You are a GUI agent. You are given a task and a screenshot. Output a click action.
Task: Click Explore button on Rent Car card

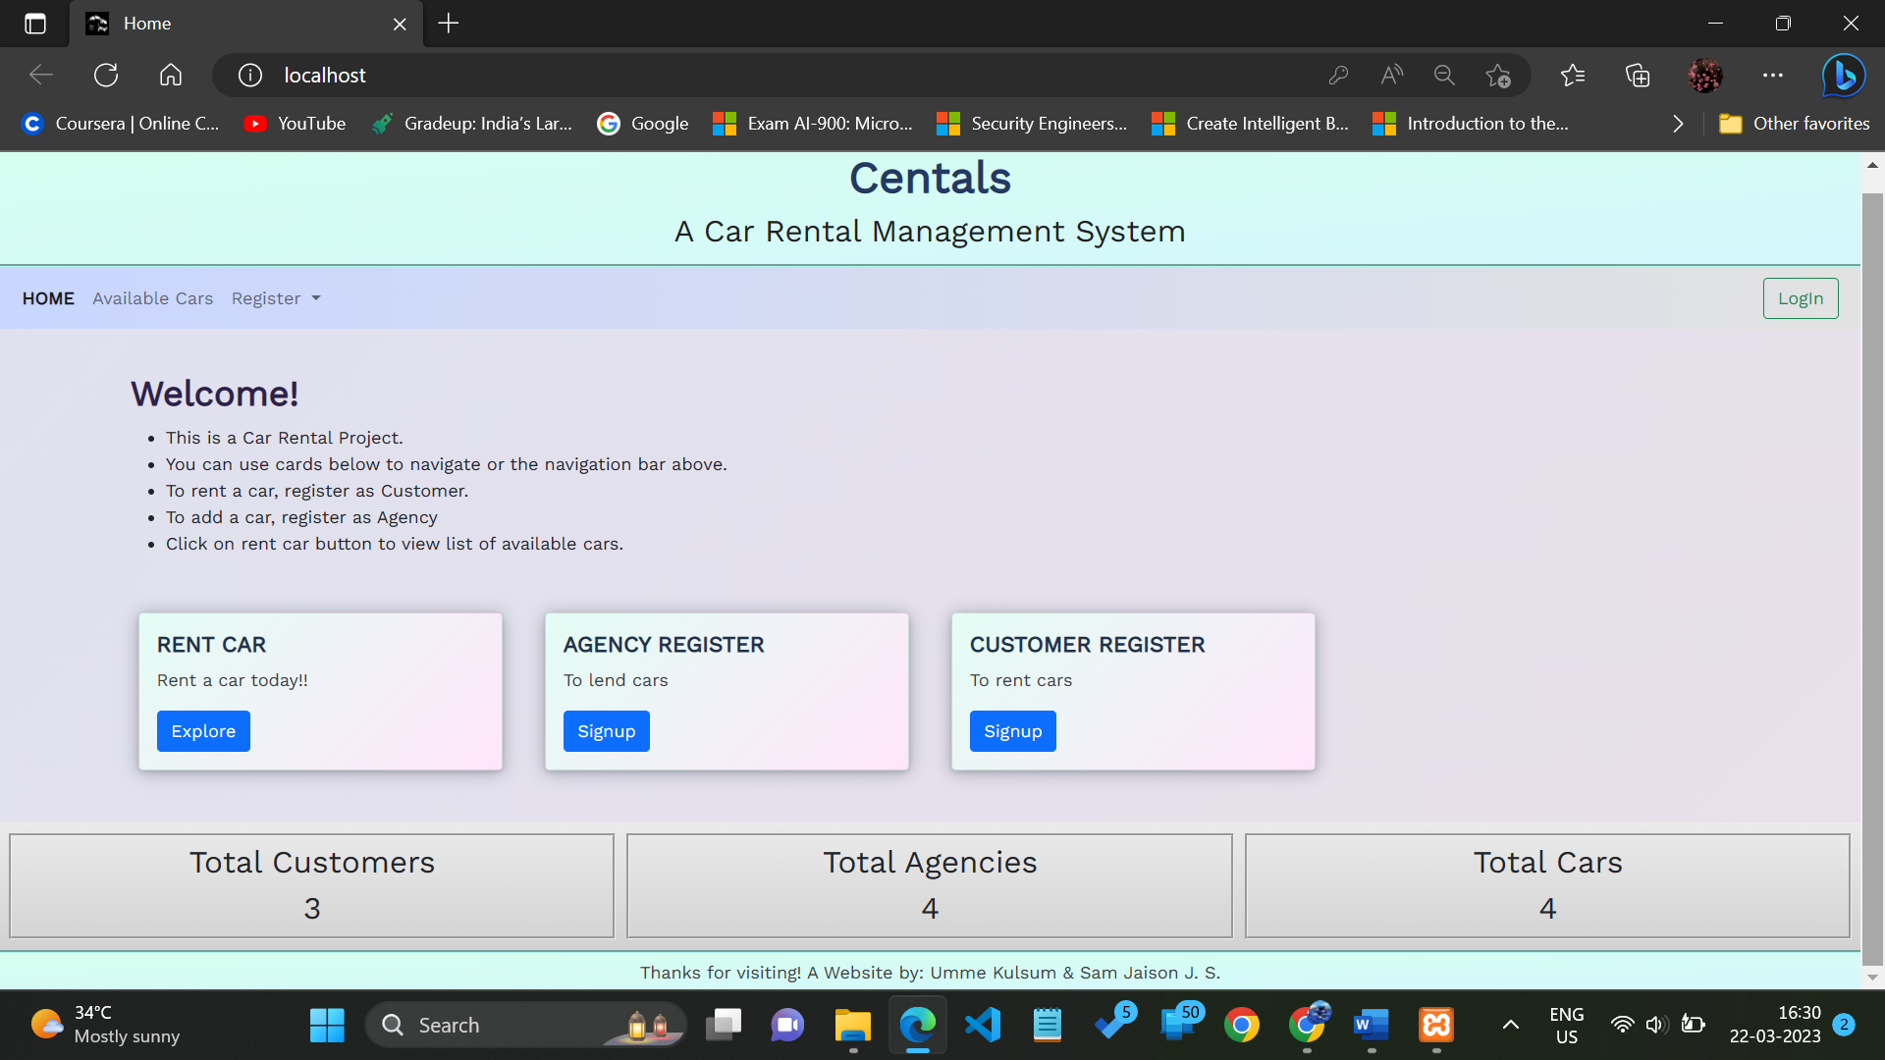click(203, 731)
